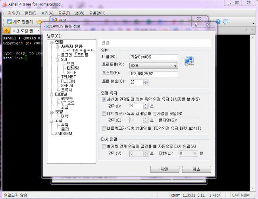Click the open folder icon in toolbar
Image resolution: width=258 pixels, height=199 pixels.
coord(39,21)
